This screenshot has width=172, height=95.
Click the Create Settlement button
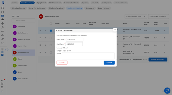(158, 59)
